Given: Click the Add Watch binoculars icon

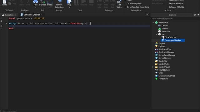Looking at the screenshot, I should (x=119, y=2).
